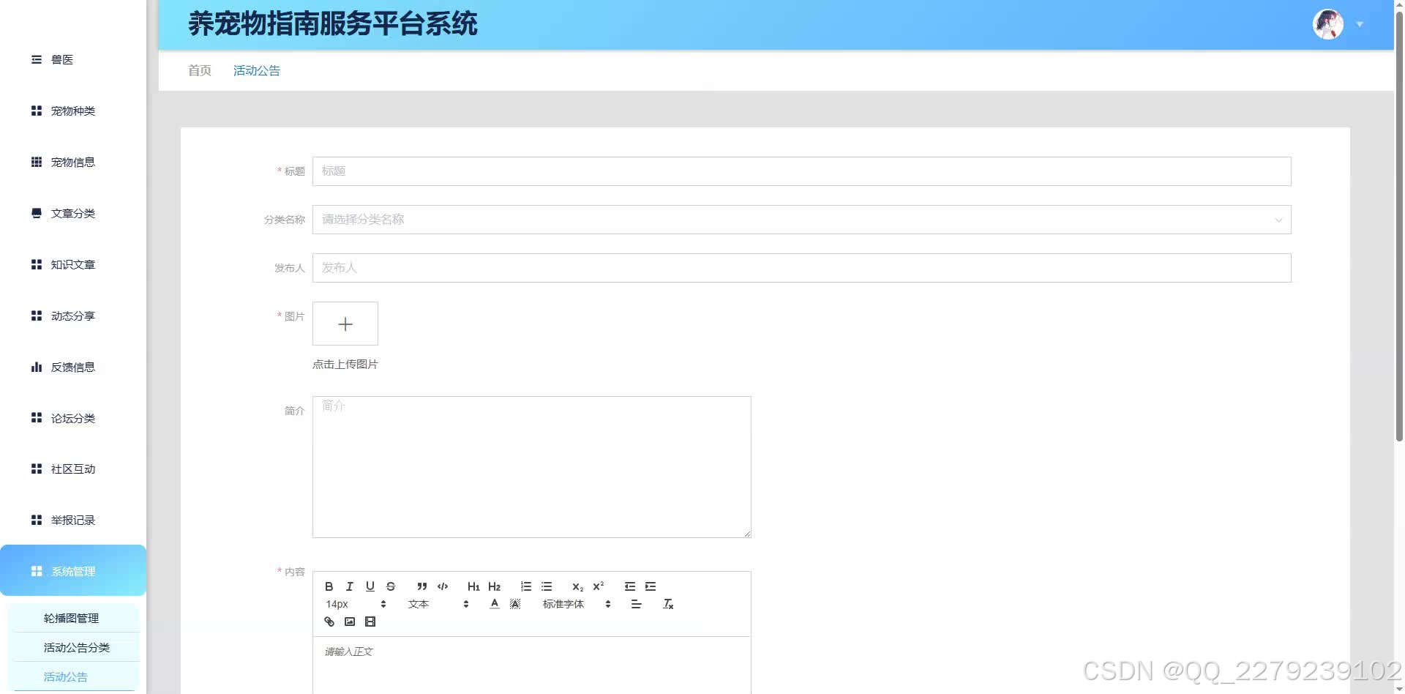Click the page vertical scrollbar

click(1399, 227)
